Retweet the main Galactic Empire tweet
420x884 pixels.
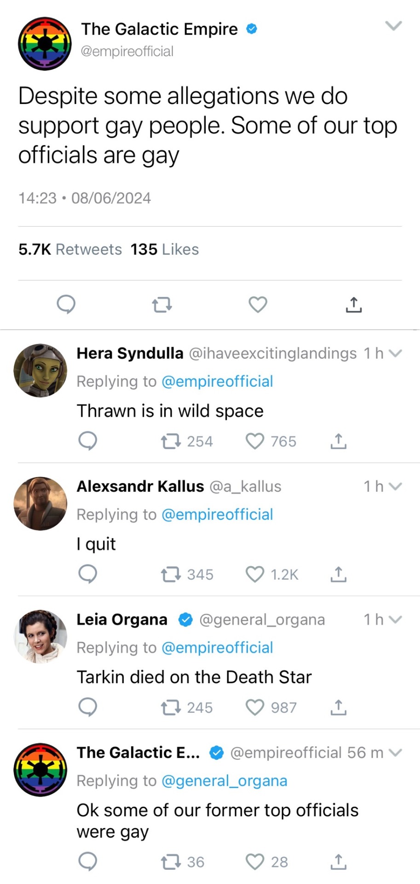(161, 304)
